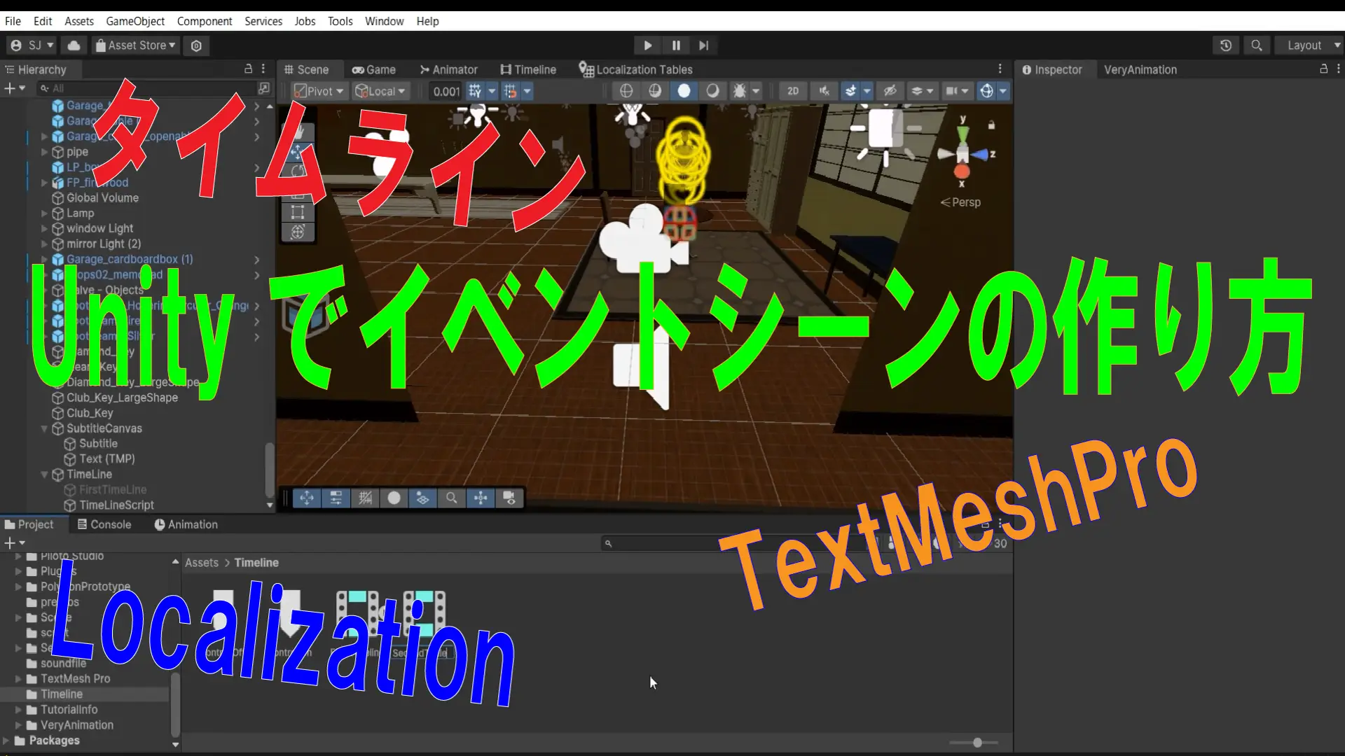Open the Component menu
This screenshot has width=1345, height=756.
point(205,21)
